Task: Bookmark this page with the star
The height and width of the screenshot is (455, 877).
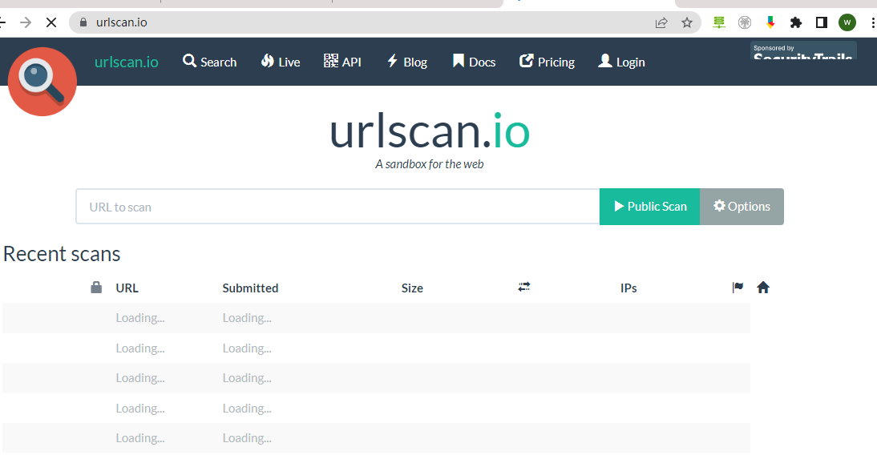Action: point(687,22)
